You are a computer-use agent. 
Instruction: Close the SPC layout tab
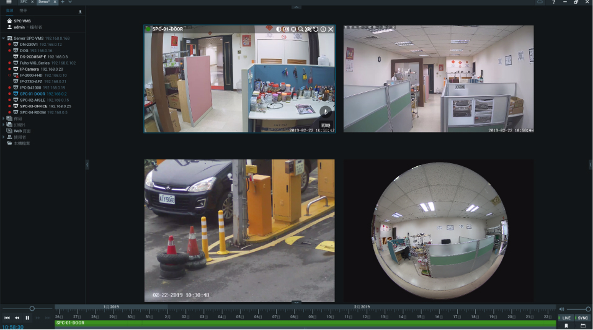[x=32, y=2]
